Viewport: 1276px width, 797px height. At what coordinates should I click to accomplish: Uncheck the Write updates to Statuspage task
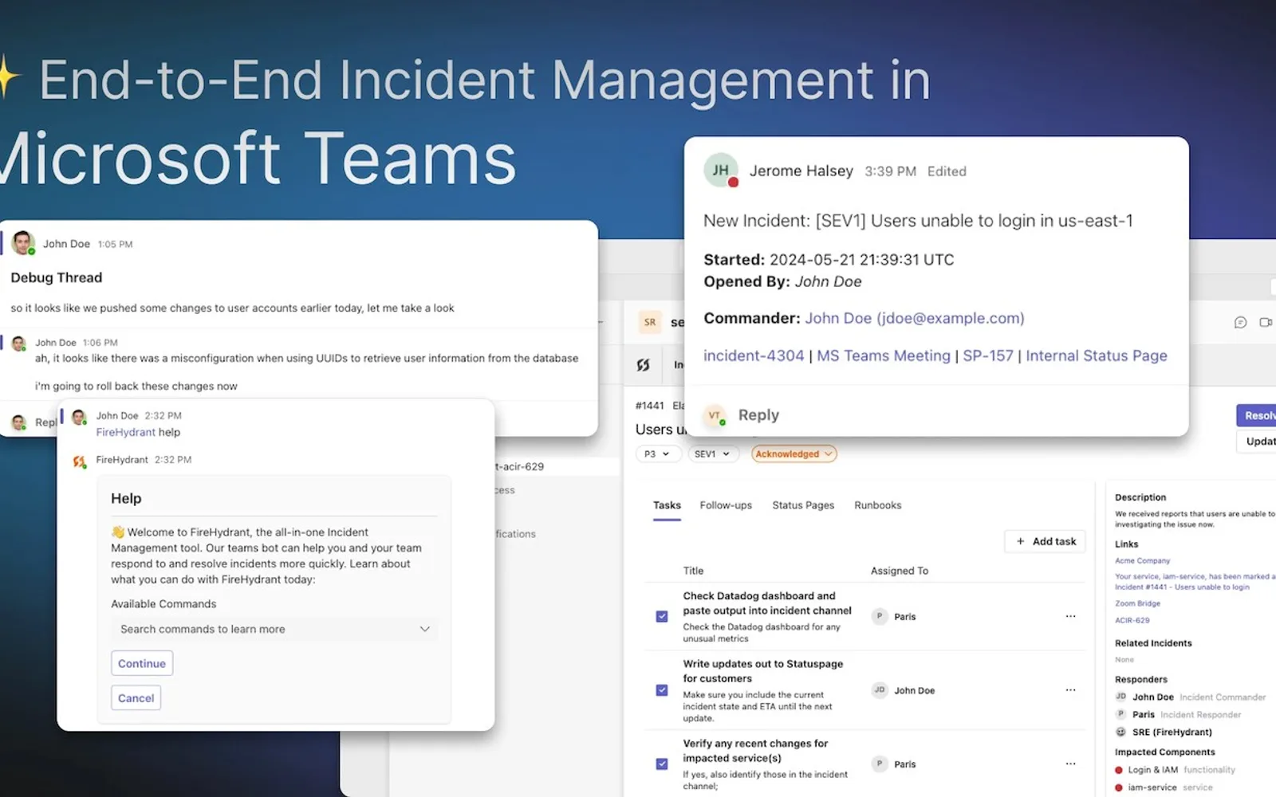click(x=662, y=690)
